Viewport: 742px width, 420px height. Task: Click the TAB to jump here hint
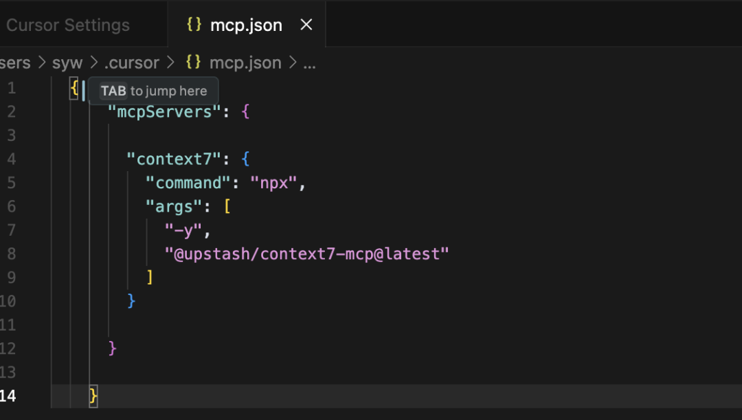coord(153,91)
